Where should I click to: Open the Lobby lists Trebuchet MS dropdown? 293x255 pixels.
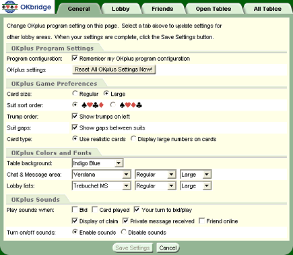pyautogui.click(x=102, y=186)
